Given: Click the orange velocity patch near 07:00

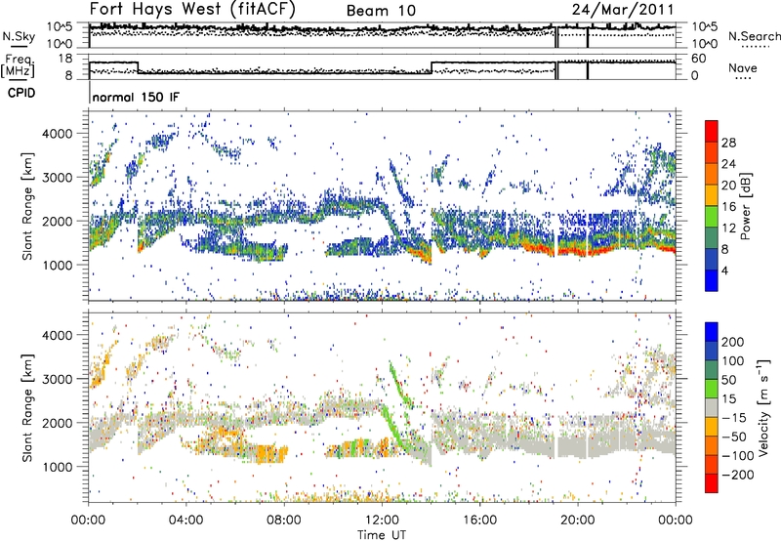Looking at the screenshot, I should click(270, 455).
